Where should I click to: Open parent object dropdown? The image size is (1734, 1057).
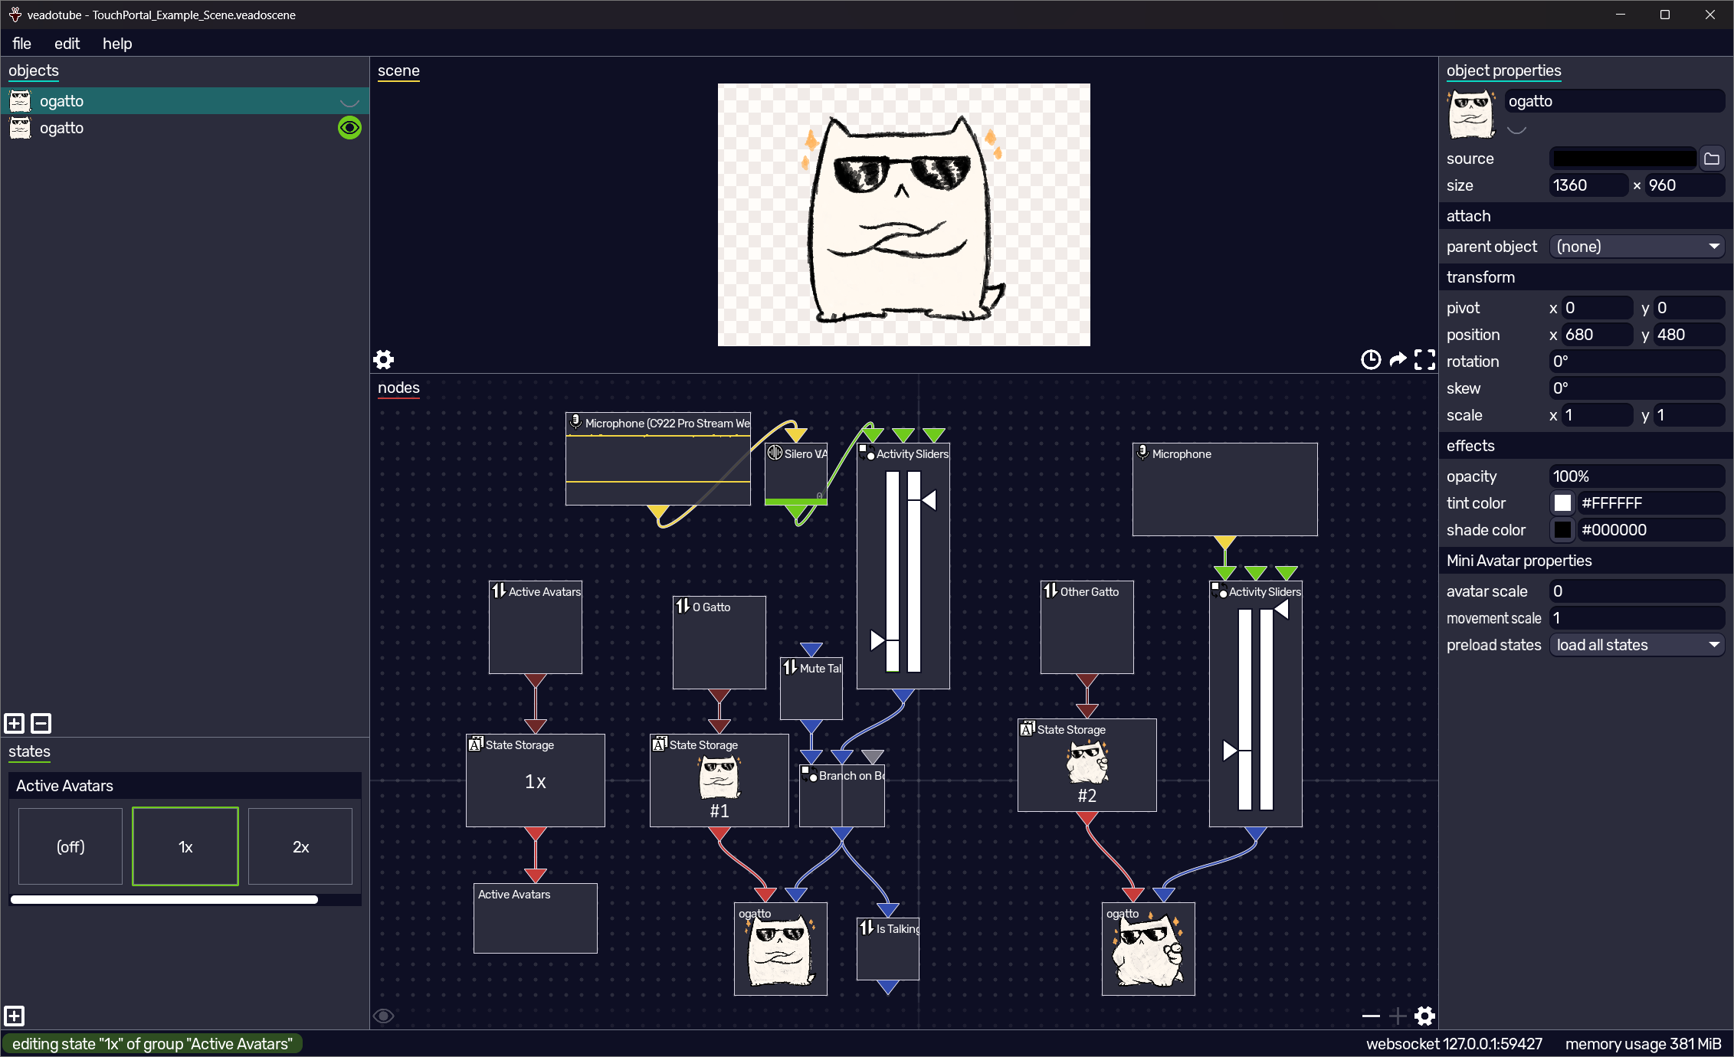[1637, 247]
